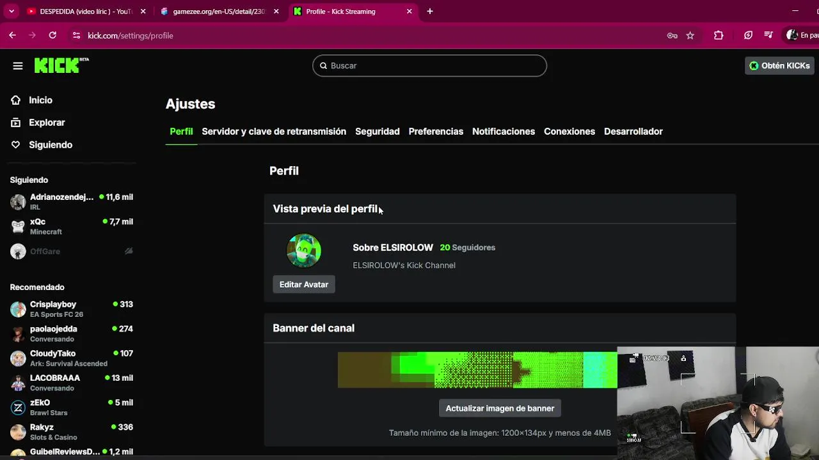Viewport: 819px width, 460px height.
Task: Open xQc channel in sidebar
Action: 72,226
